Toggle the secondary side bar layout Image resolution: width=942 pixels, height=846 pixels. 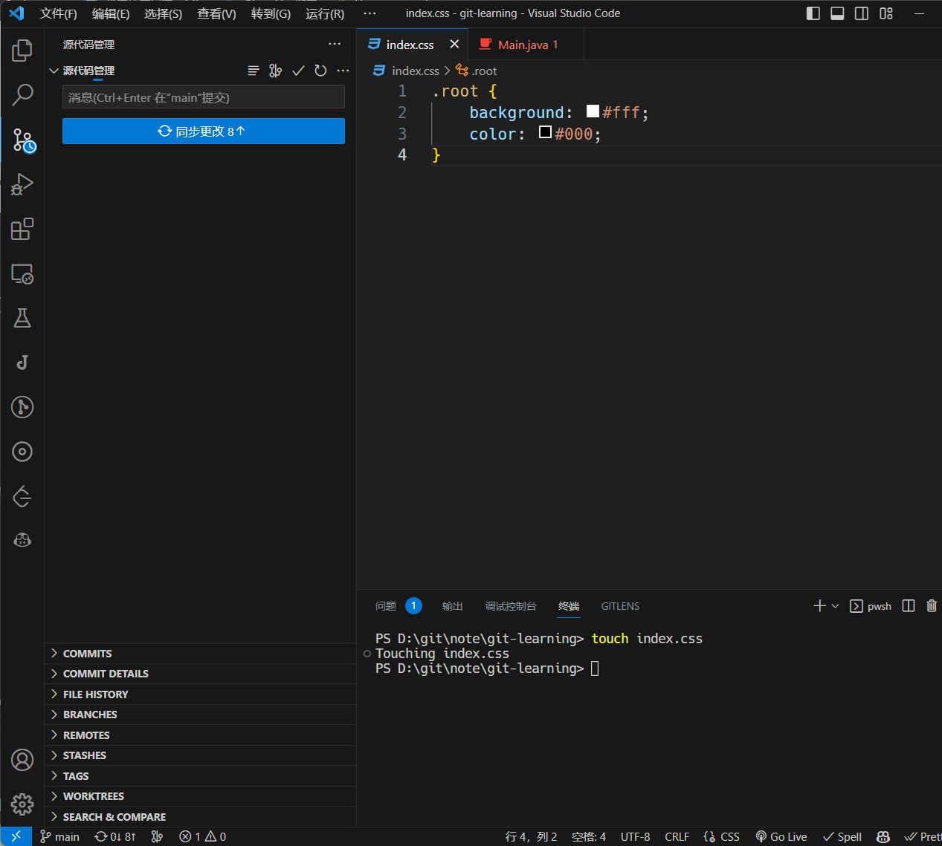pos(862,13)
